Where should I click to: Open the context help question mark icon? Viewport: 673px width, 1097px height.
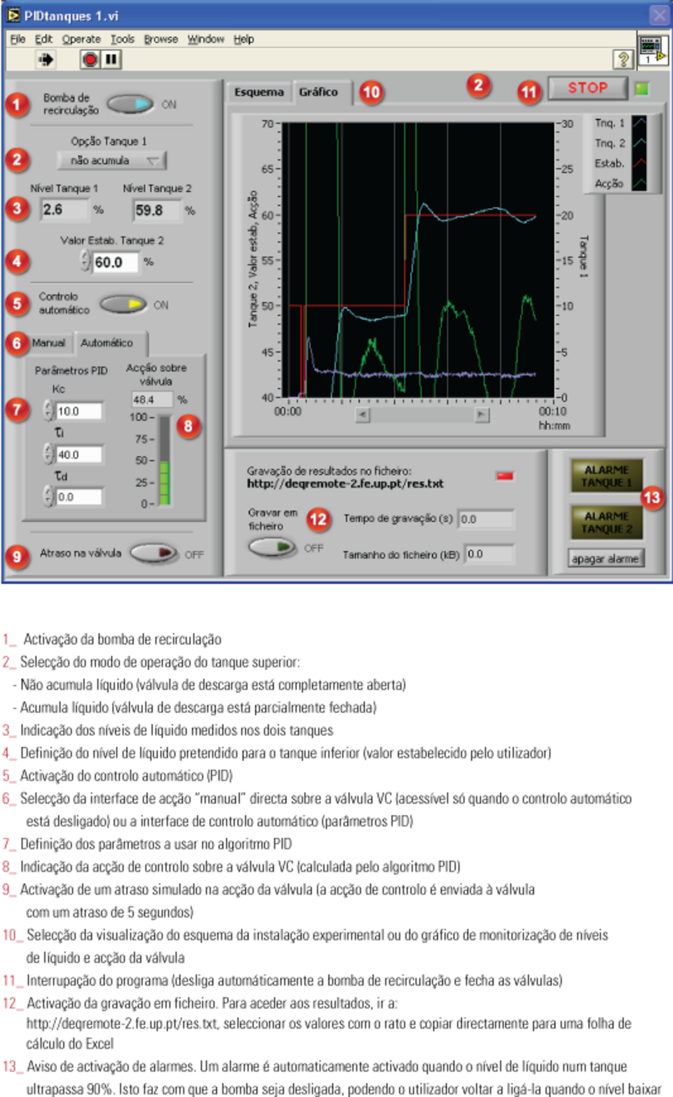click(x=622, y=59)
